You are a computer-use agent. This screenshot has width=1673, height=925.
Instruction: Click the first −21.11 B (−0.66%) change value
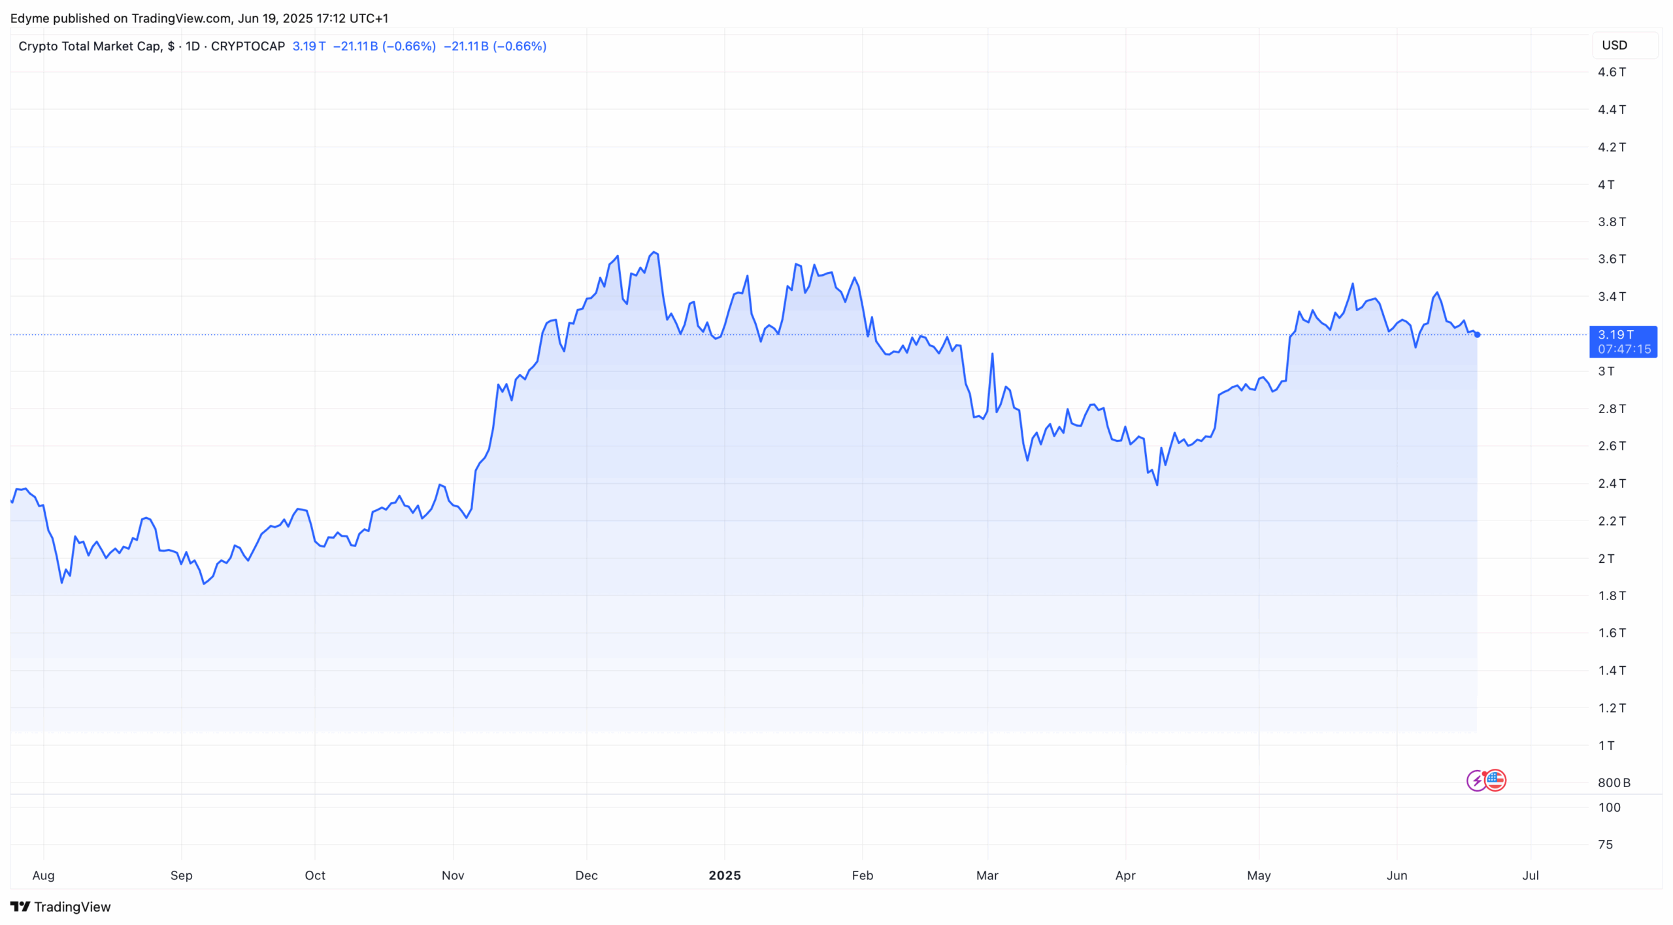(x=384, y=46)
